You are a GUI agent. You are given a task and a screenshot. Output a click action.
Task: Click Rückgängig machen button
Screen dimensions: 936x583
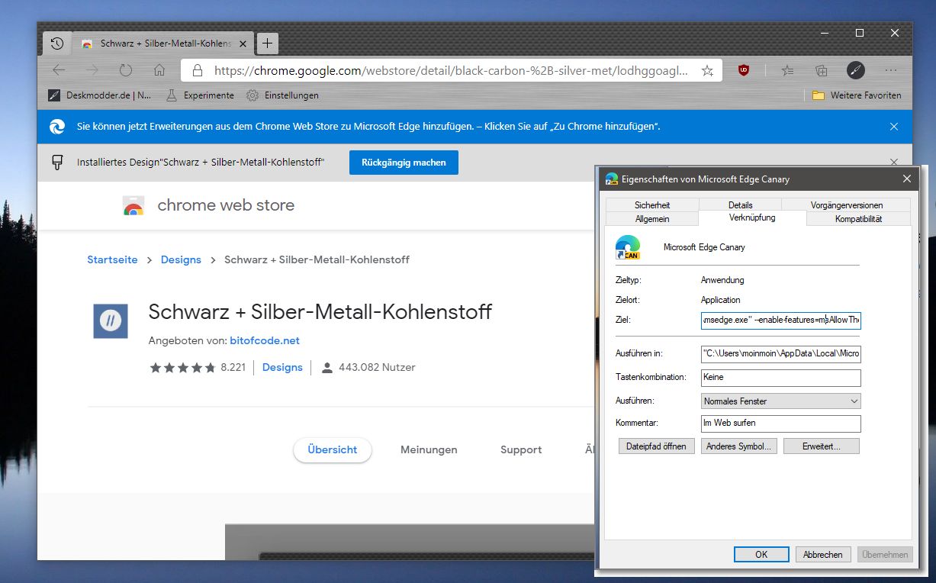404,163
